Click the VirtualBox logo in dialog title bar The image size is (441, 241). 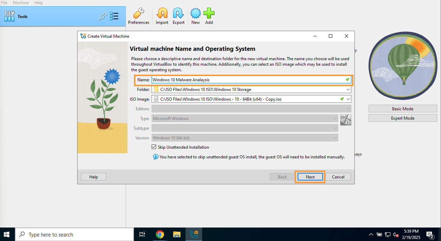point(83,36)
